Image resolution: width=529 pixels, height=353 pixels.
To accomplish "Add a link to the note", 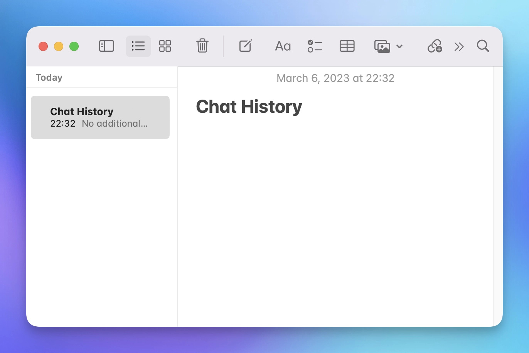I will coord(435,46).
